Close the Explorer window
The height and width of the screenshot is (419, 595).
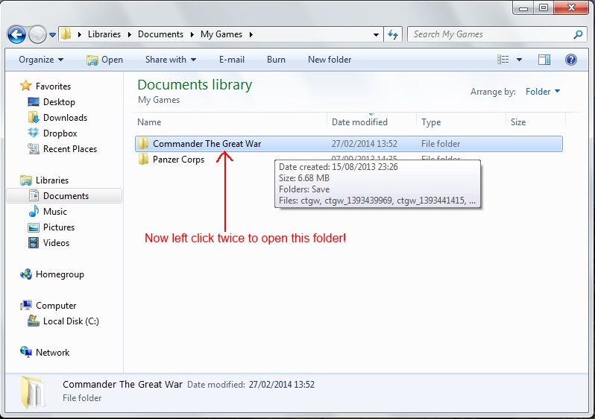[571, 7]
